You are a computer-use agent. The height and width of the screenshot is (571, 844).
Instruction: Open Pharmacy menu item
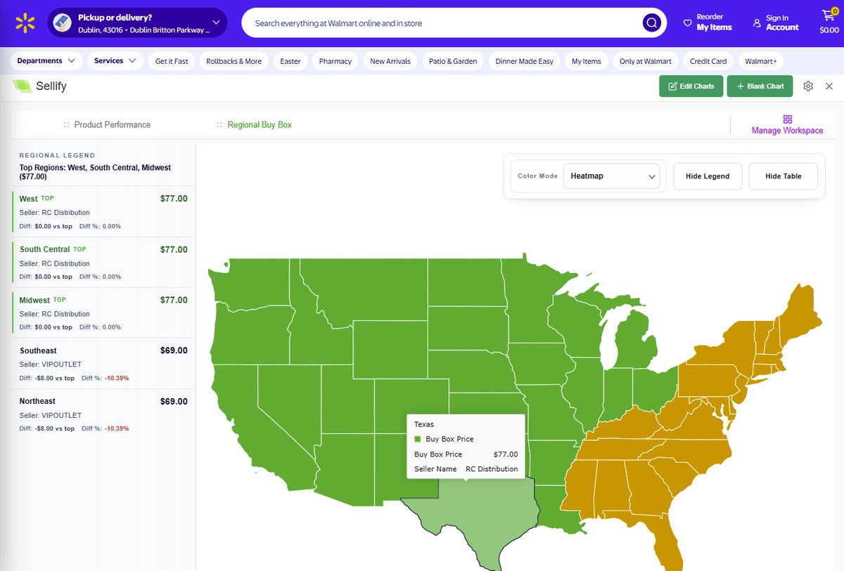(x=335, y=61)
